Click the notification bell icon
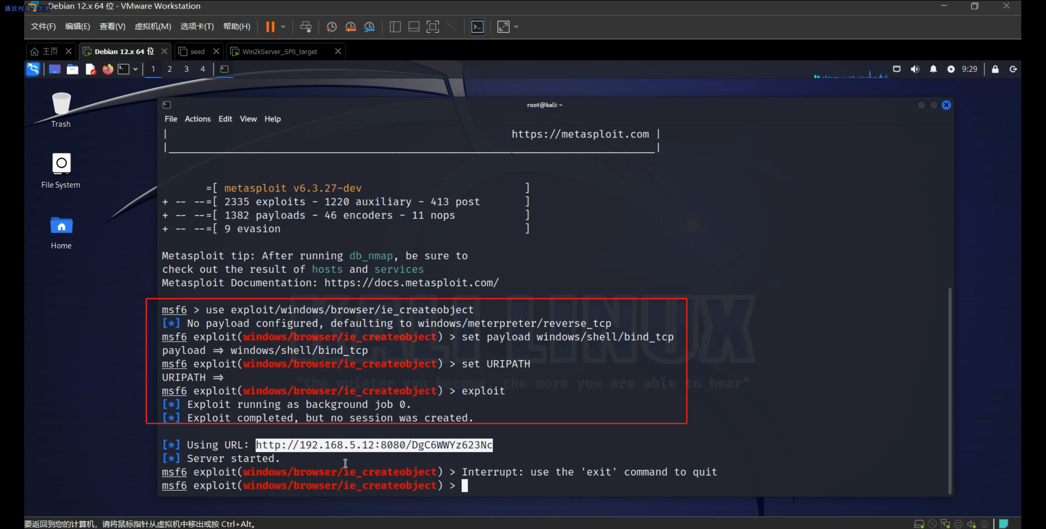This screenshot has height=529, width=1046. coord(933,69)
